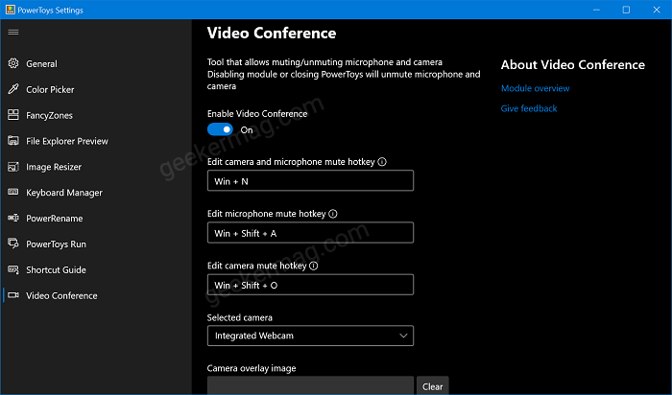Image resolution: width=672 pixels, height=395 pixels.
Task: Click the camera overlay image path field
Action: (310, 385)
